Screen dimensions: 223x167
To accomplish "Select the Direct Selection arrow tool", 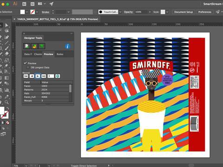I will (x=7, y=25).
